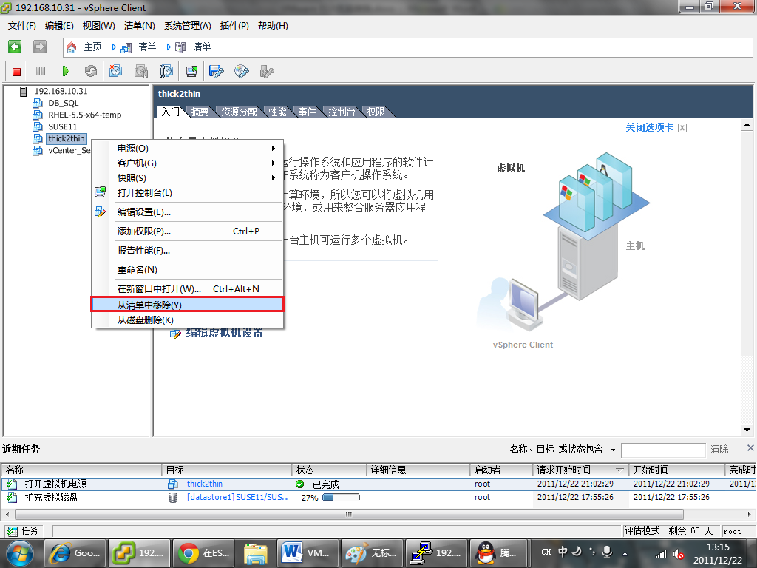Open the 文件(F) menu
This screenshot has height=568, width=757.
(x=21, y=26)
